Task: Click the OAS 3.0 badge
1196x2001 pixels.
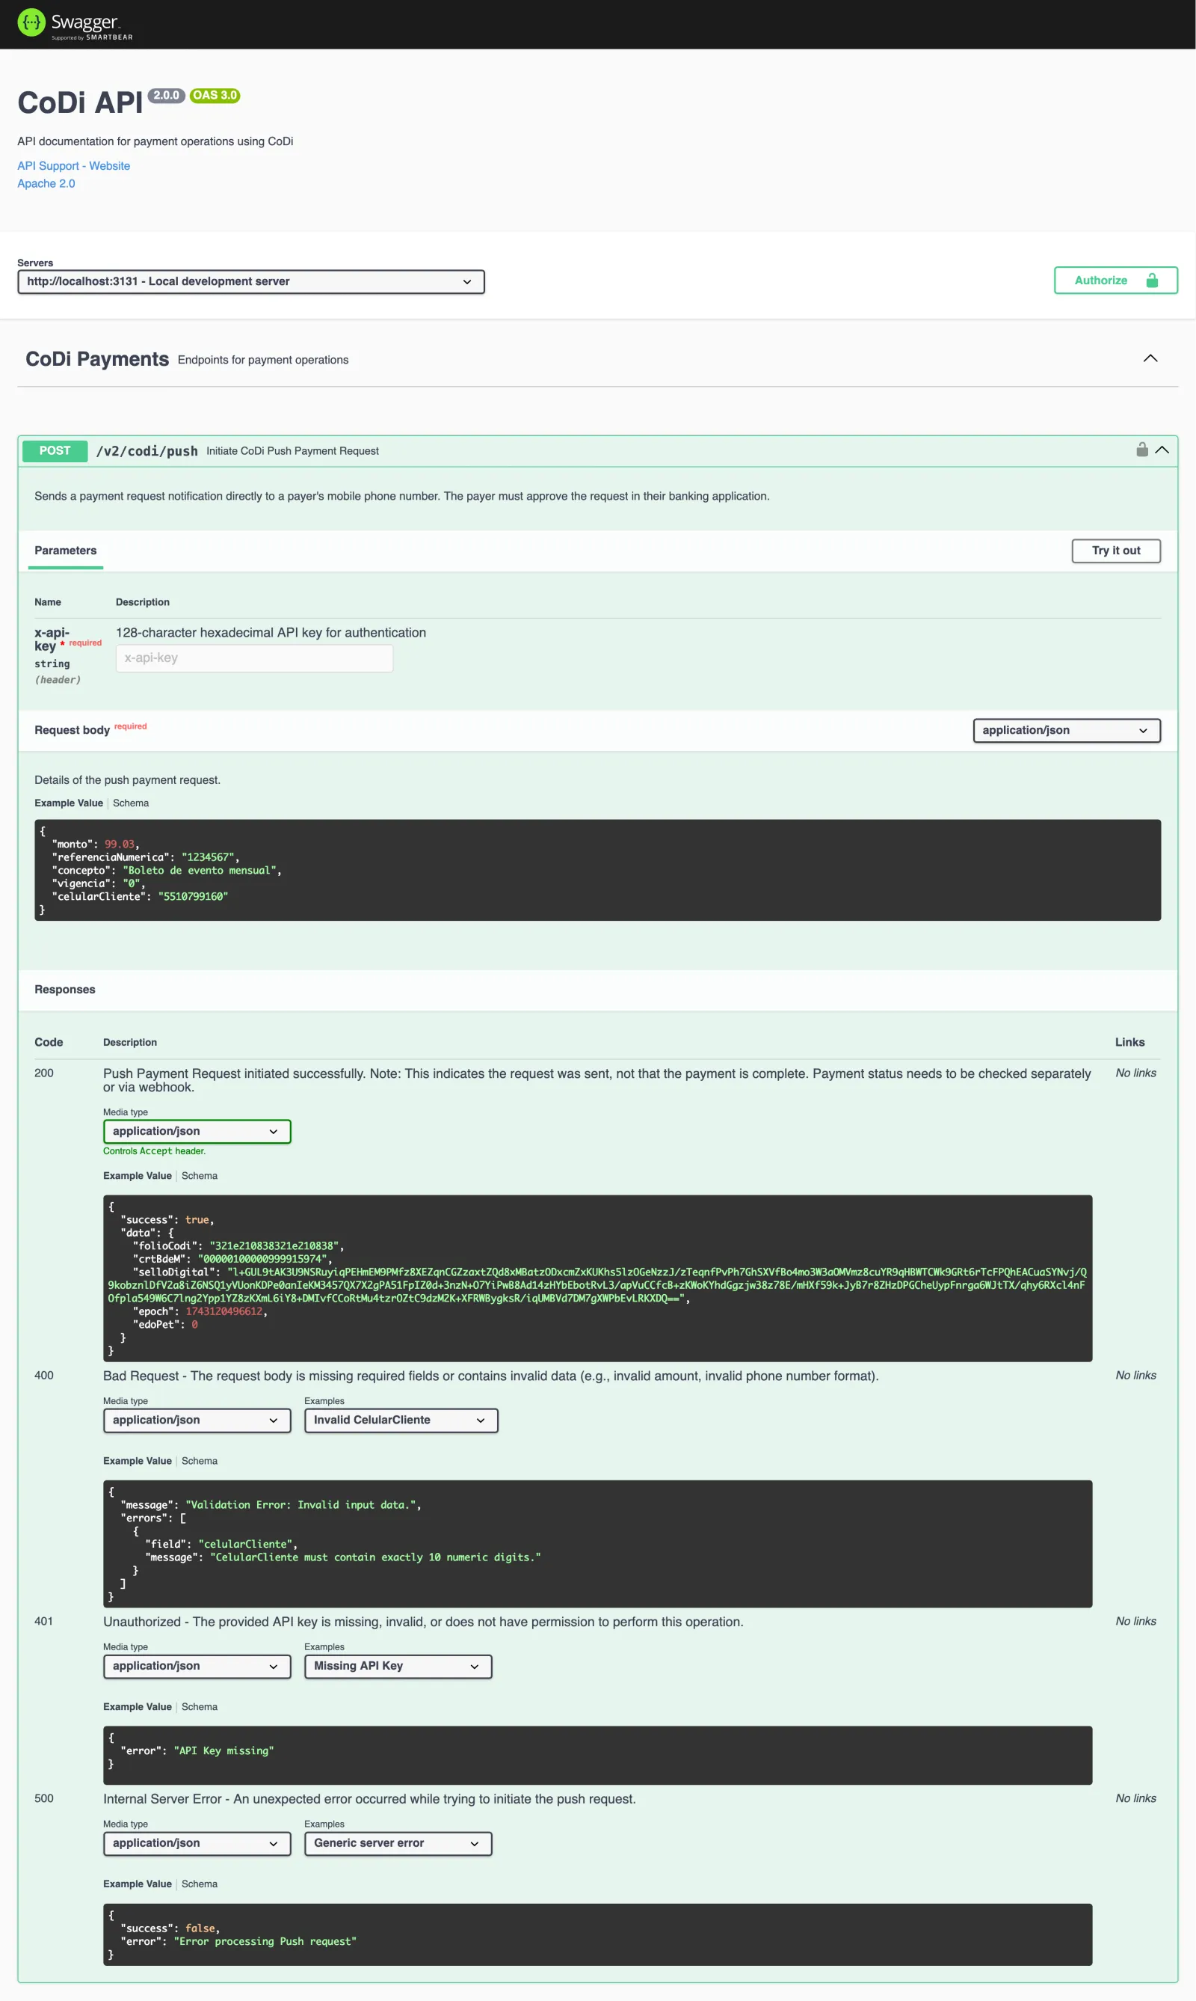Action: (x=215, y=95)
